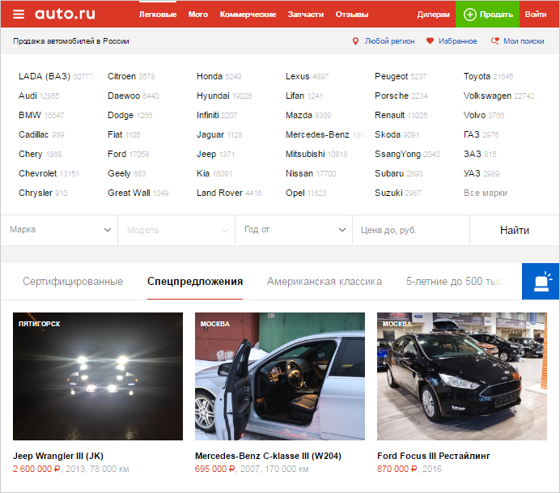Click the Toyota brand link
This screenshot has height=493, width=560.
477,76
